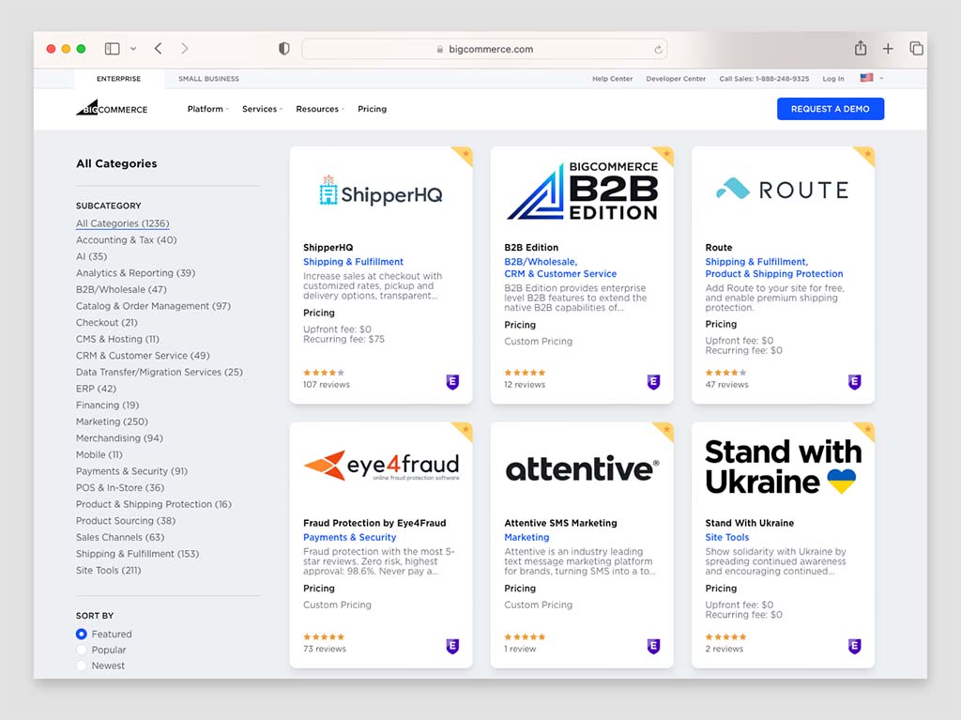
Task: Show tab overview icon
Action: 916,49
